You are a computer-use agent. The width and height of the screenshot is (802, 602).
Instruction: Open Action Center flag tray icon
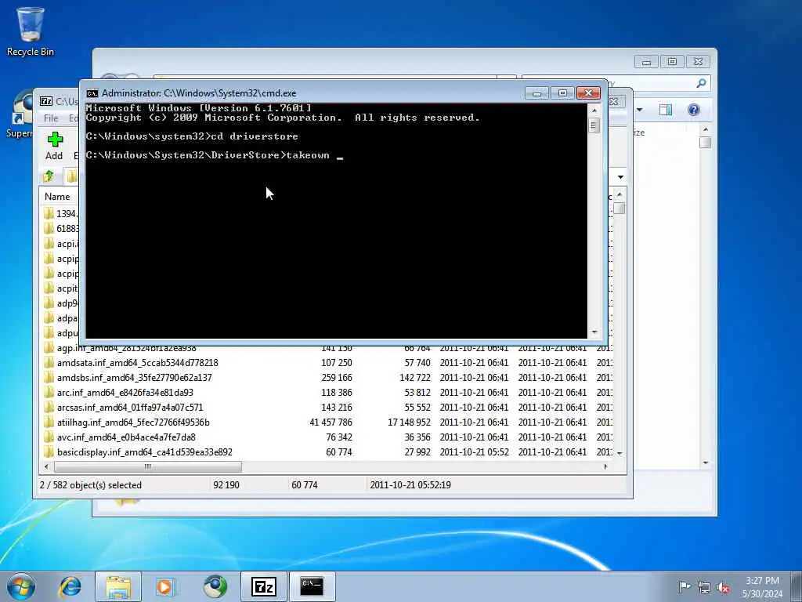[x=685, y=587]
